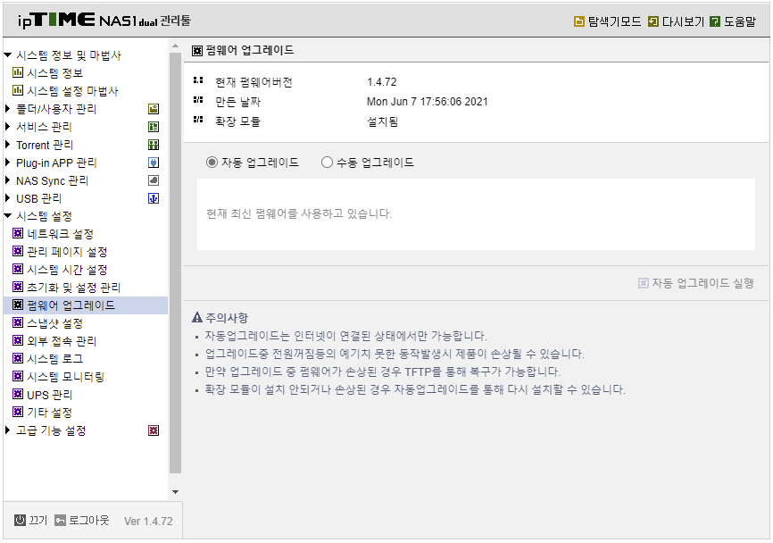The width and height of the screenshot is (773, 543).
Task: Open the 시스템 로그 page
Action: point(54,359)
